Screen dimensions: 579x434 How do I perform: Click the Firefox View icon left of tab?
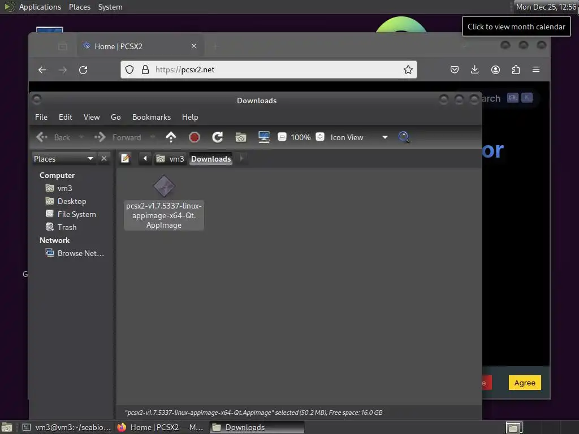pos(63,46)
